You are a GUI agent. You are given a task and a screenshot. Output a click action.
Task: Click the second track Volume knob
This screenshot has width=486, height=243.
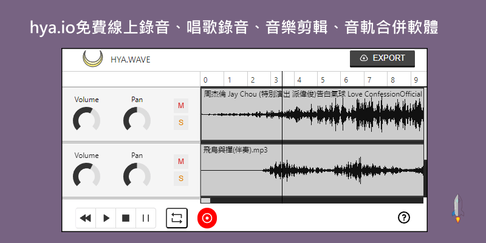[x=86, y=175]
